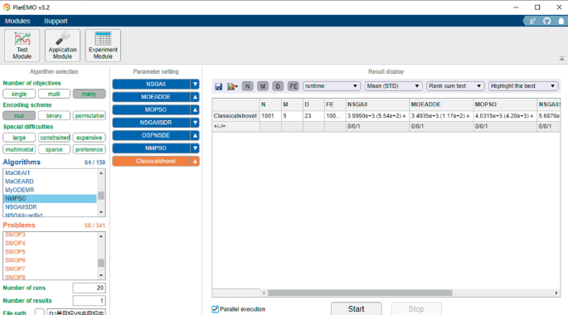Toggle expensive difficulty filter
Screen dimensions: 568x315
click(x=89, y=138)
